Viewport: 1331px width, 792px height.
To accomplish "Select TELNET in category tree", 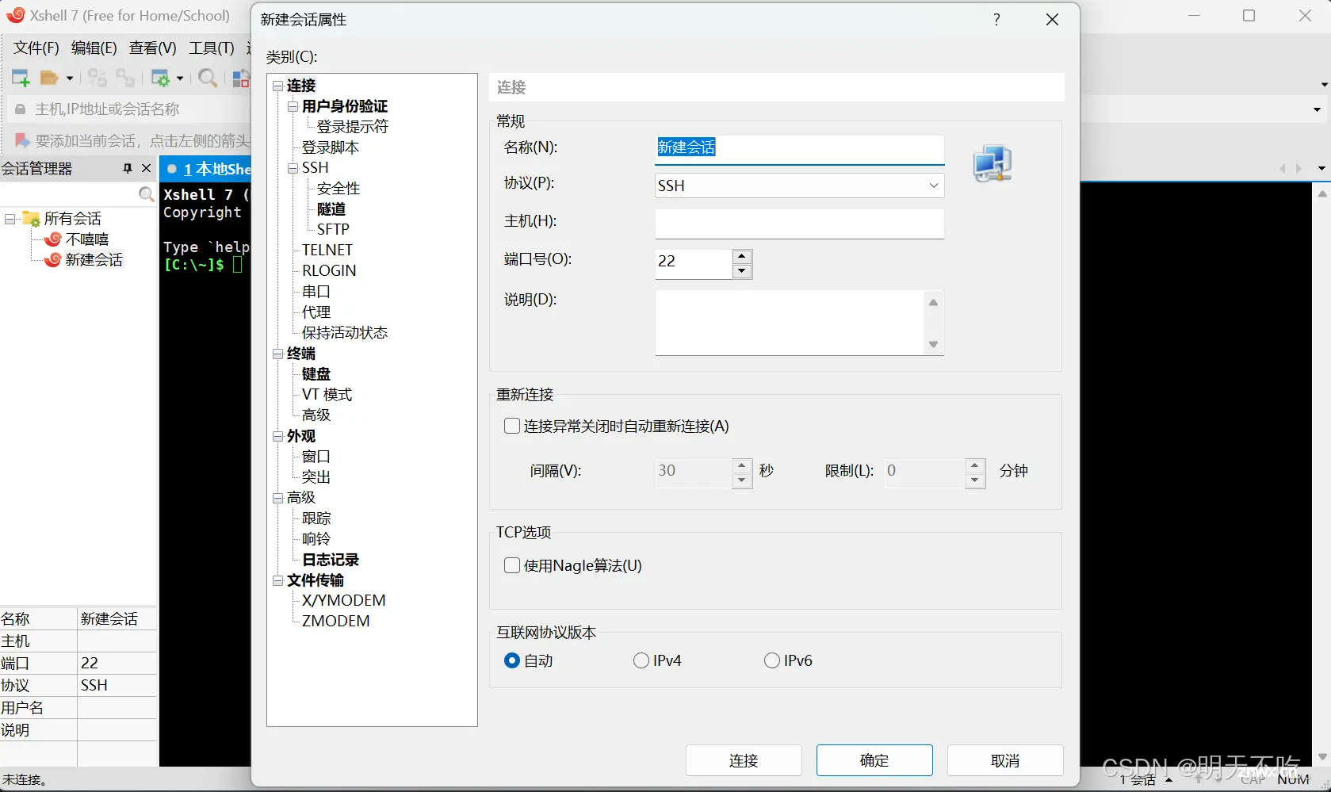I will (x=327, y=250).
